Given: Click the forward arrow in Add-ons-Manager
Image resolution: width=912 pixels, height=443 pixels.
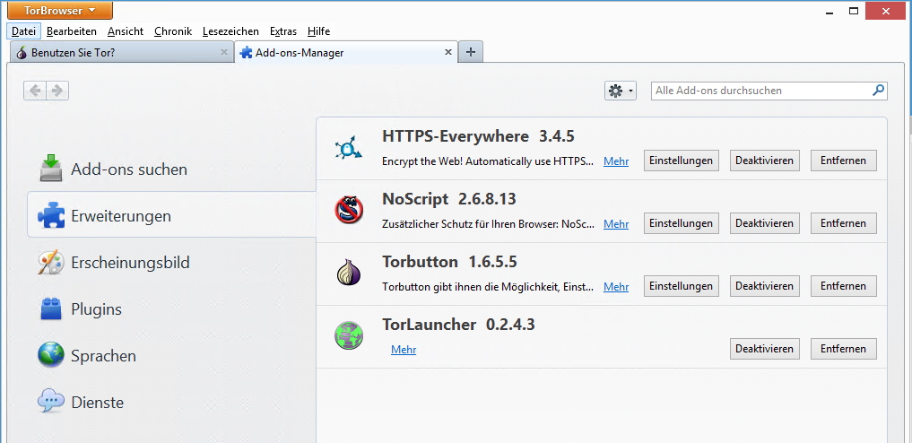Looking at the screenshot, I should (x=57, y=91).
